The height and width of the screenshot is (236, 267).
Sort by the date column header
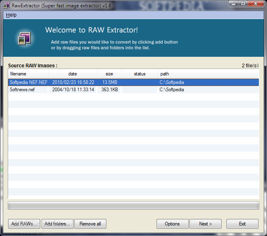(73, 74)
